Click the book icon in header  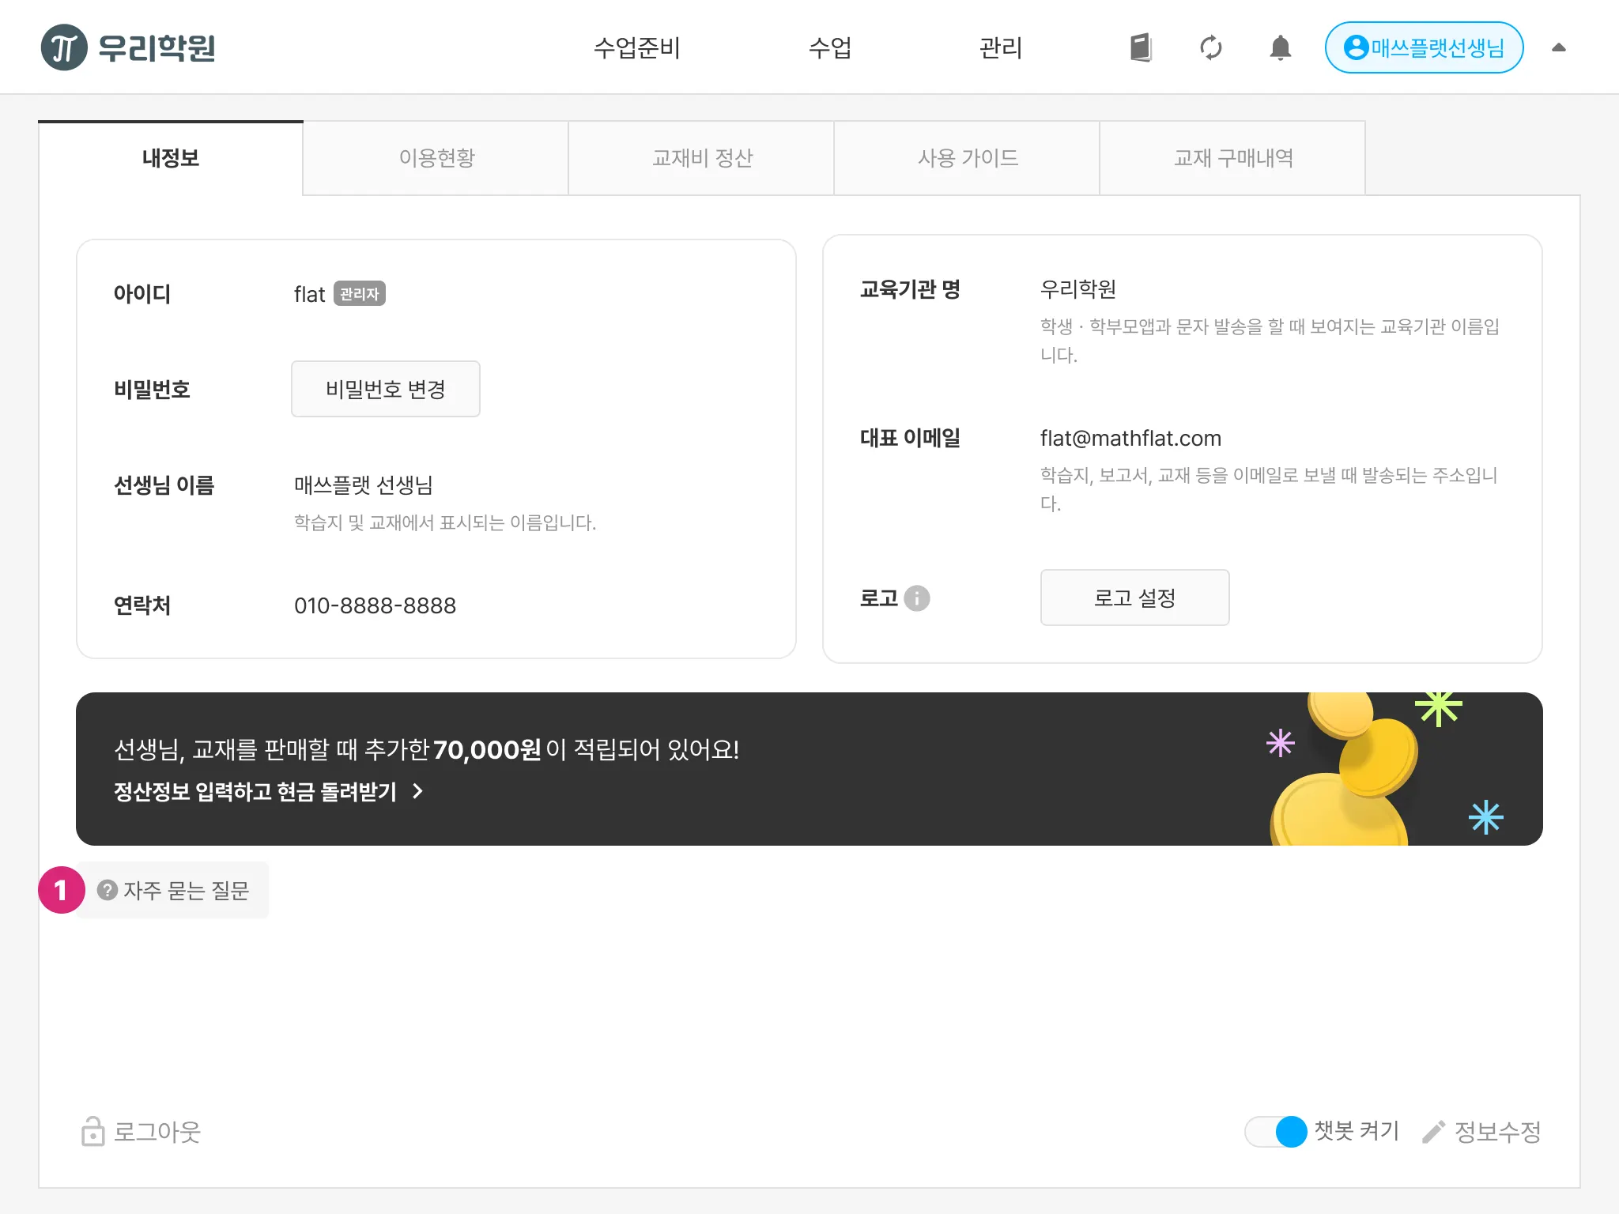(1141, 47)
